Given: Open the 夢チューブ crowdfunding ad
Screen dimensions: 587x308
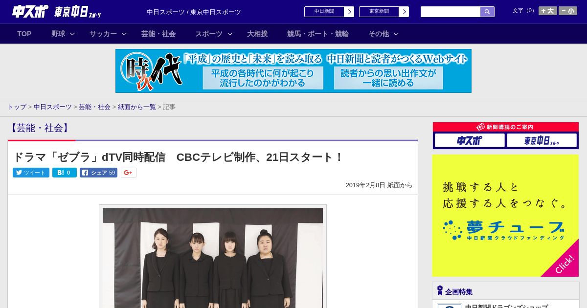Looking at the screenshot, I should click(x=505, y=216).
